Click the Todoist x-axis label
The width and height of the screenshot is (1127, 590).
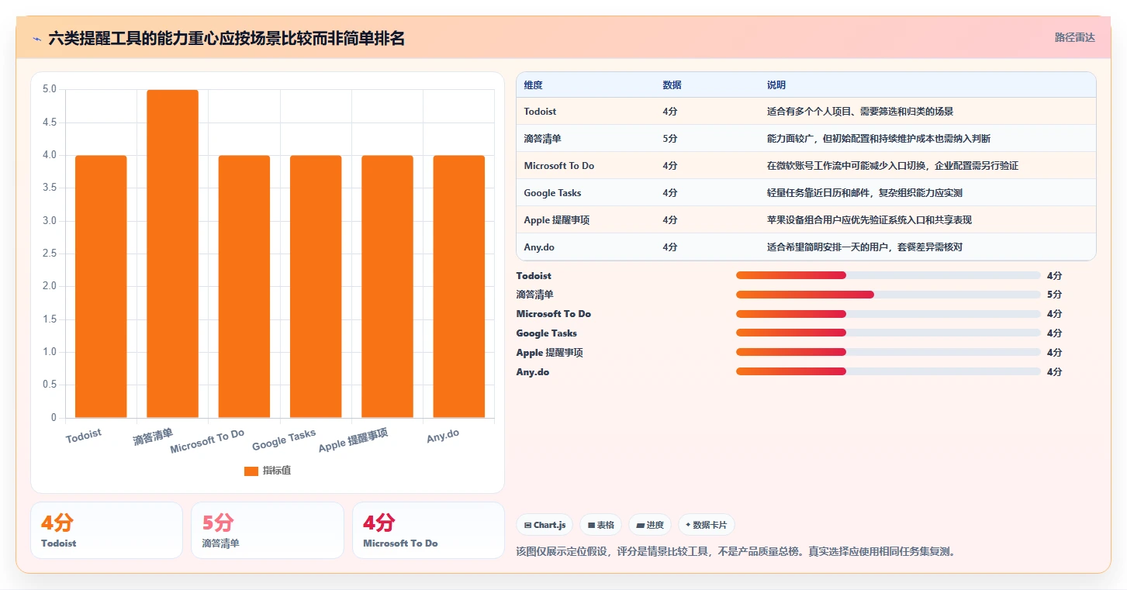click(x=84, y=435)
